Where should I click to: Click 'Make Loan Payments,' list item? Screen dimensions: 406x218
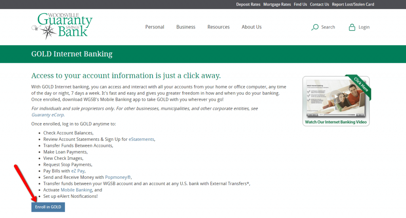tap(65, 152)
